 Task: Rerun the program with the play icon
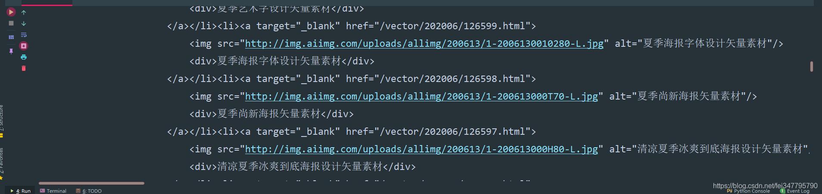11,12
